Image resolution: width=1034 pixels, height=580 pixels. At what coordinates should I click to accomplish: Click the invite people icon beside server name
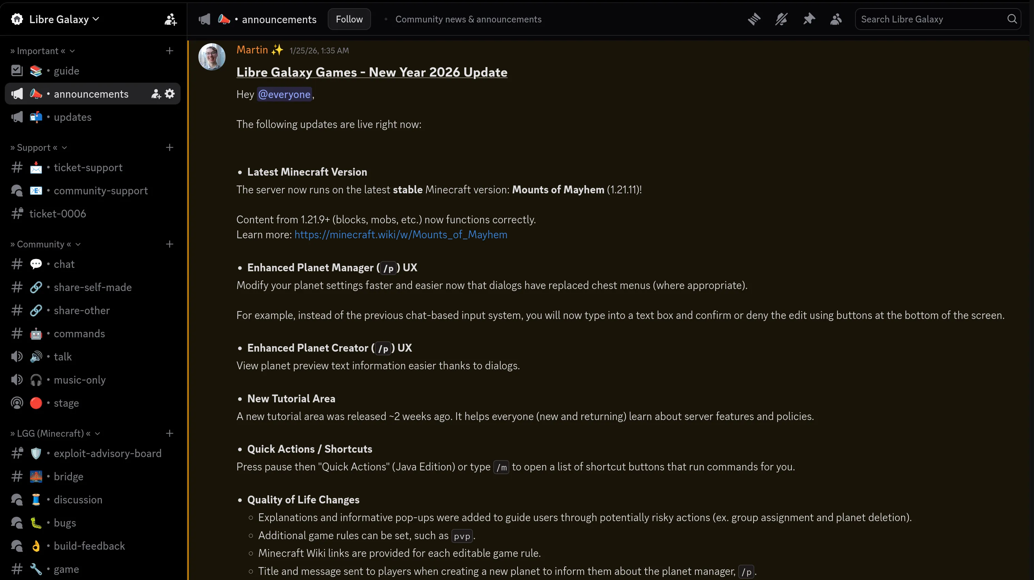click(x=171, y=19)
